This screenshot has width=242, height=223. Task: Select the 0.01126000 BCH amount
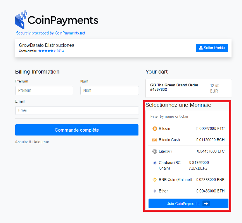click(210, 140)
